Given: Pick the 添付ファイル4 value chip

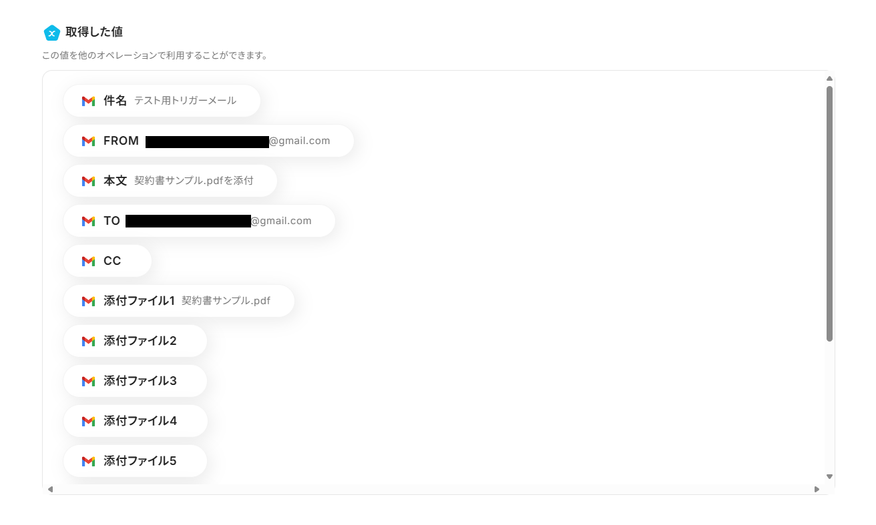Looking at the screenshot, I should [136, 421].
